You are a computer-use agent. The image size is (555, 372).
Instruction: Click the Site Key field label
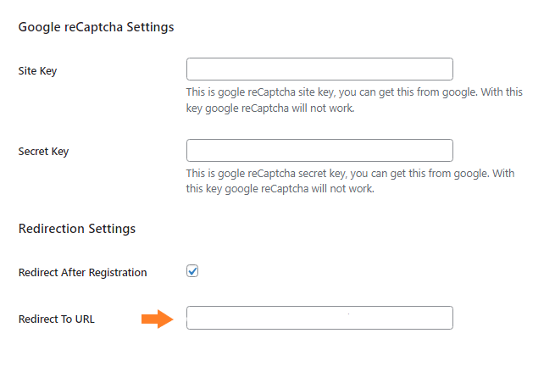pos(37,71)
